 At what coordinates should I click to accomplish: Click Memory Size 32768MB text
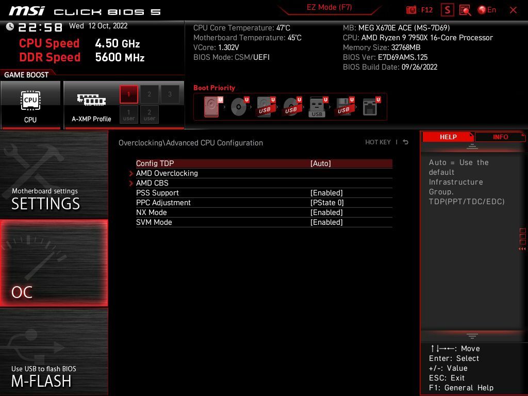coord(382,47)
